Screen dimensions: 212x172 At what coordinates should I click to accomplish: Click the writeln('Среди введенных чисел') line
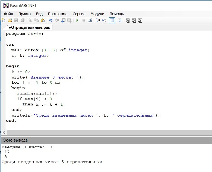click(x=86, y=115)
